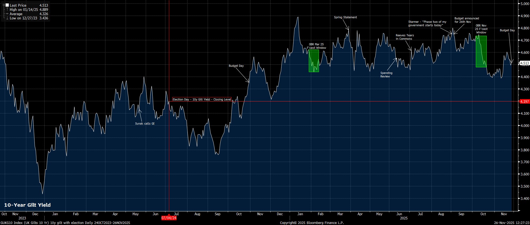The image size is (530, 225).
Task: Click the 'Spring Statement' annotation text
Action: point(345,17)
